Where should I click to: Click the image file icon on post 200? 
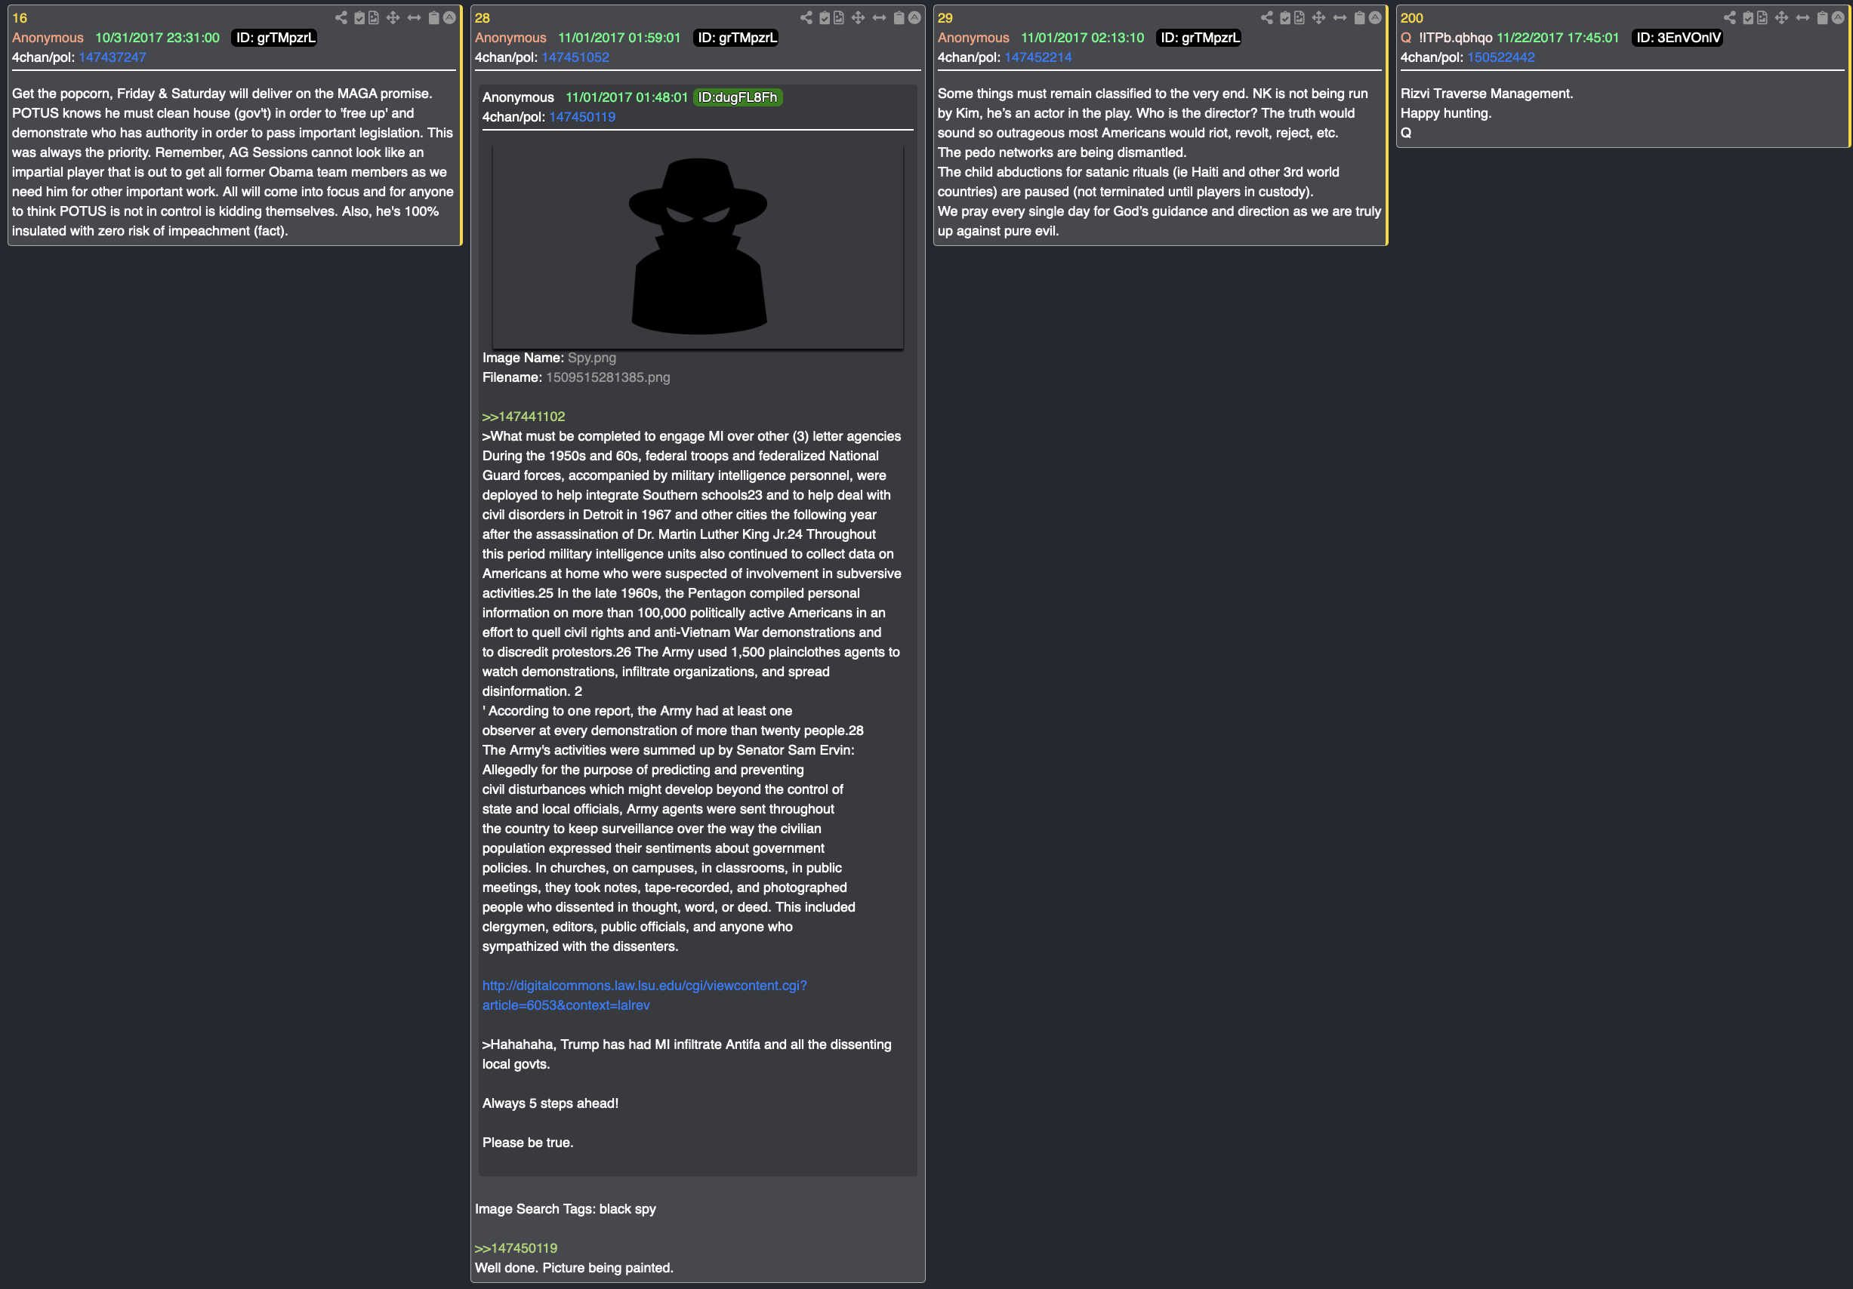[1762, 18]
